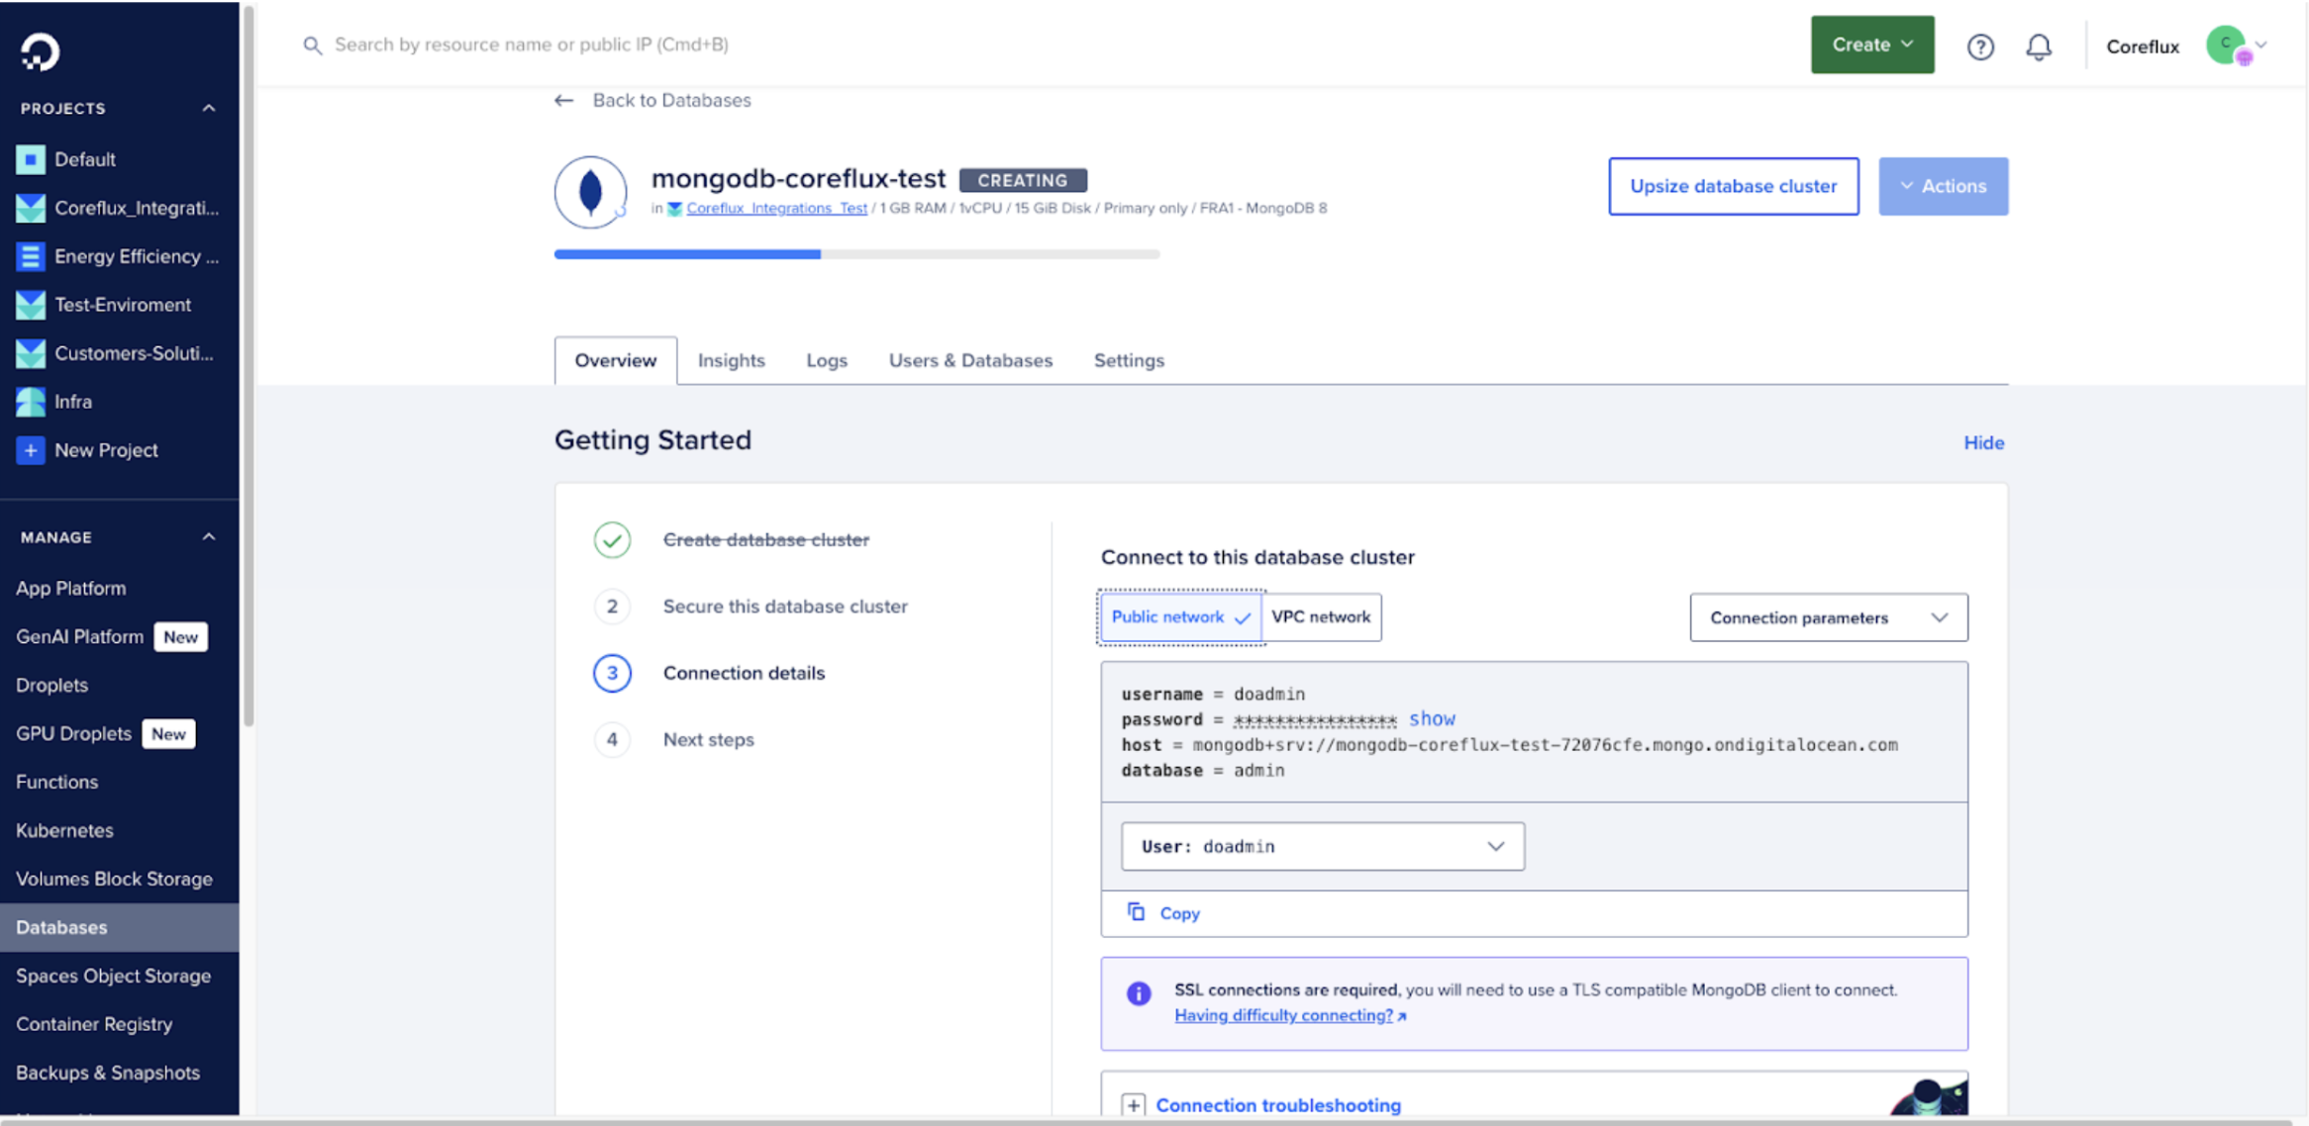Click the DigitalOcean logo
Viewport: 2309px width, 1126px height.
[x=38, y=51]
